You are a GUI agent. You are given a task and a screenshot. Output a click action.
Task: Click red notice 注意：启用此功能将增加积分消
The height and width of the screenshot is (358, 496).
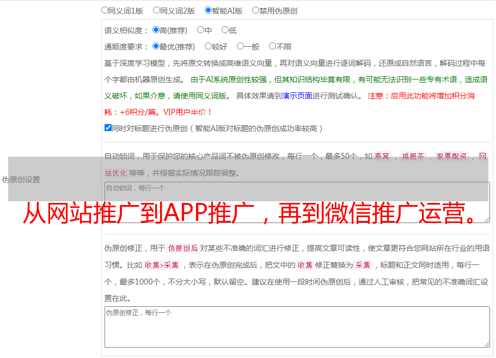(x=421, y=96)
